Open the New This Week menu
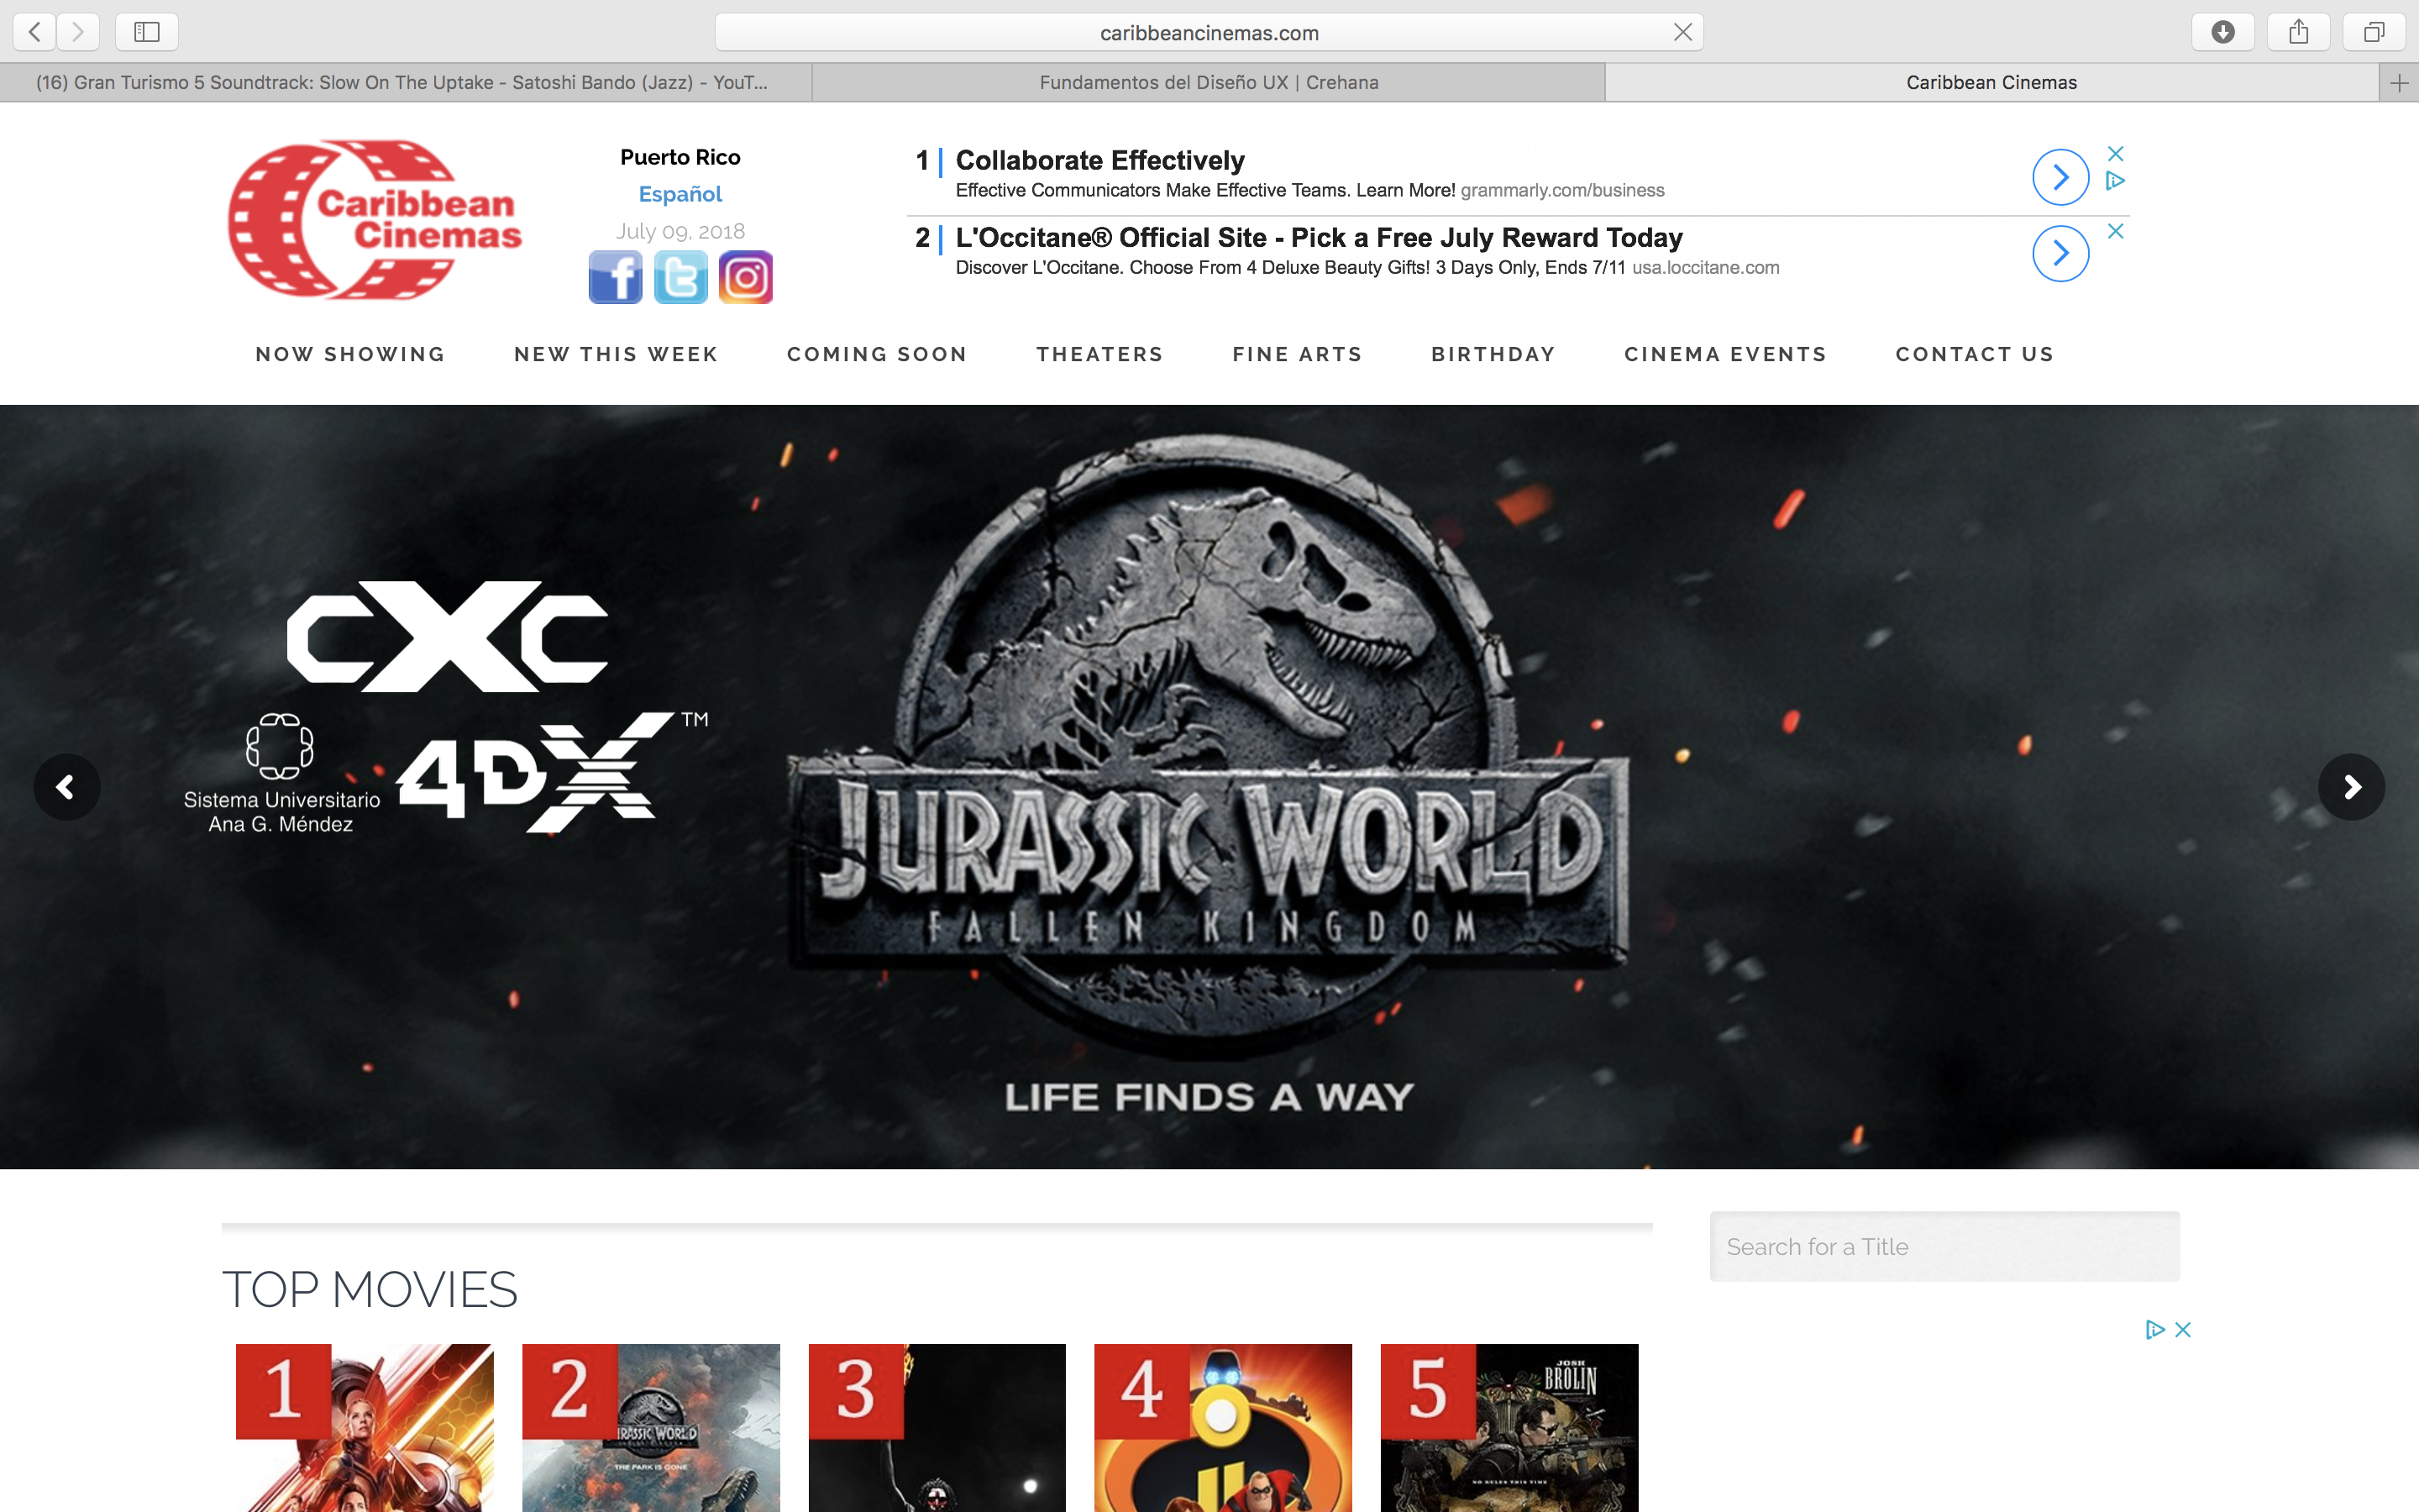The height and width of the screenshot is (1512, 2419). coord(616,354)
